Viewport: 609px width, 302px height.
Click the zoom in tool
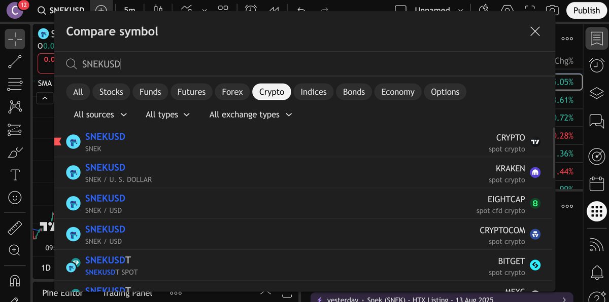click(15, 250)
